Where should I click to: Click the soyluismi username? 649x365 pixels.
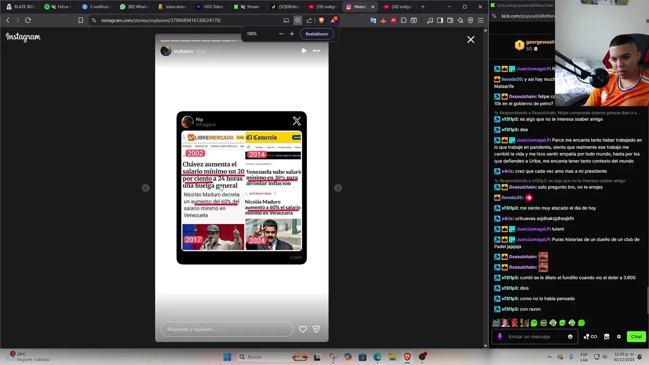click(183, 51)
